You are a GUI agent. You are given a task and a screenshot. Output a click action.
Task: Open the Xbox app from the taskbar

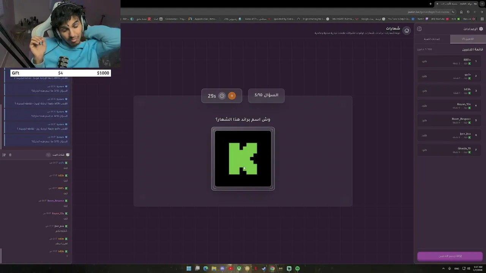click(239, 268)
